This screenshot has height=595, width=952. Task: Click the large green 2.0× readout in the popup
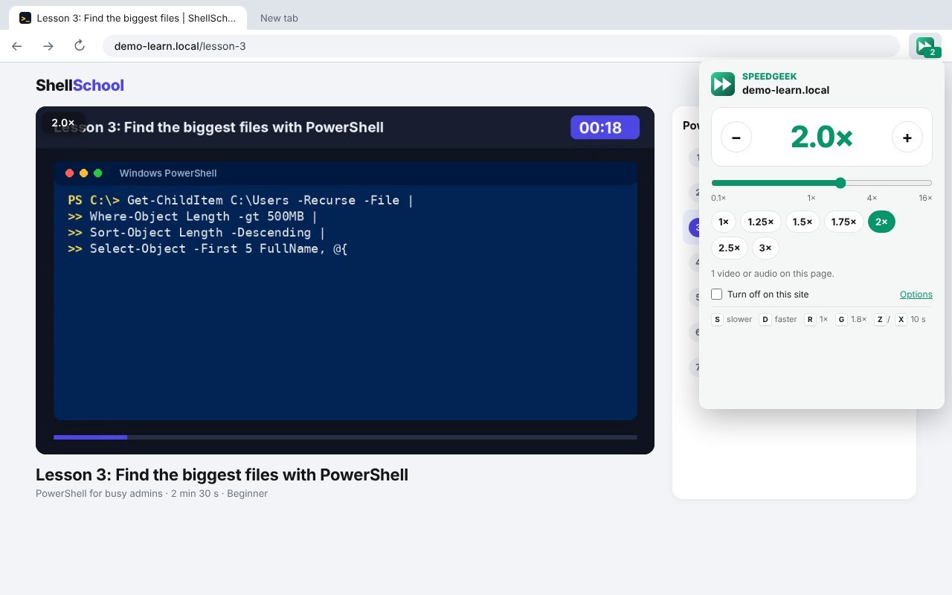pos(821,137)
